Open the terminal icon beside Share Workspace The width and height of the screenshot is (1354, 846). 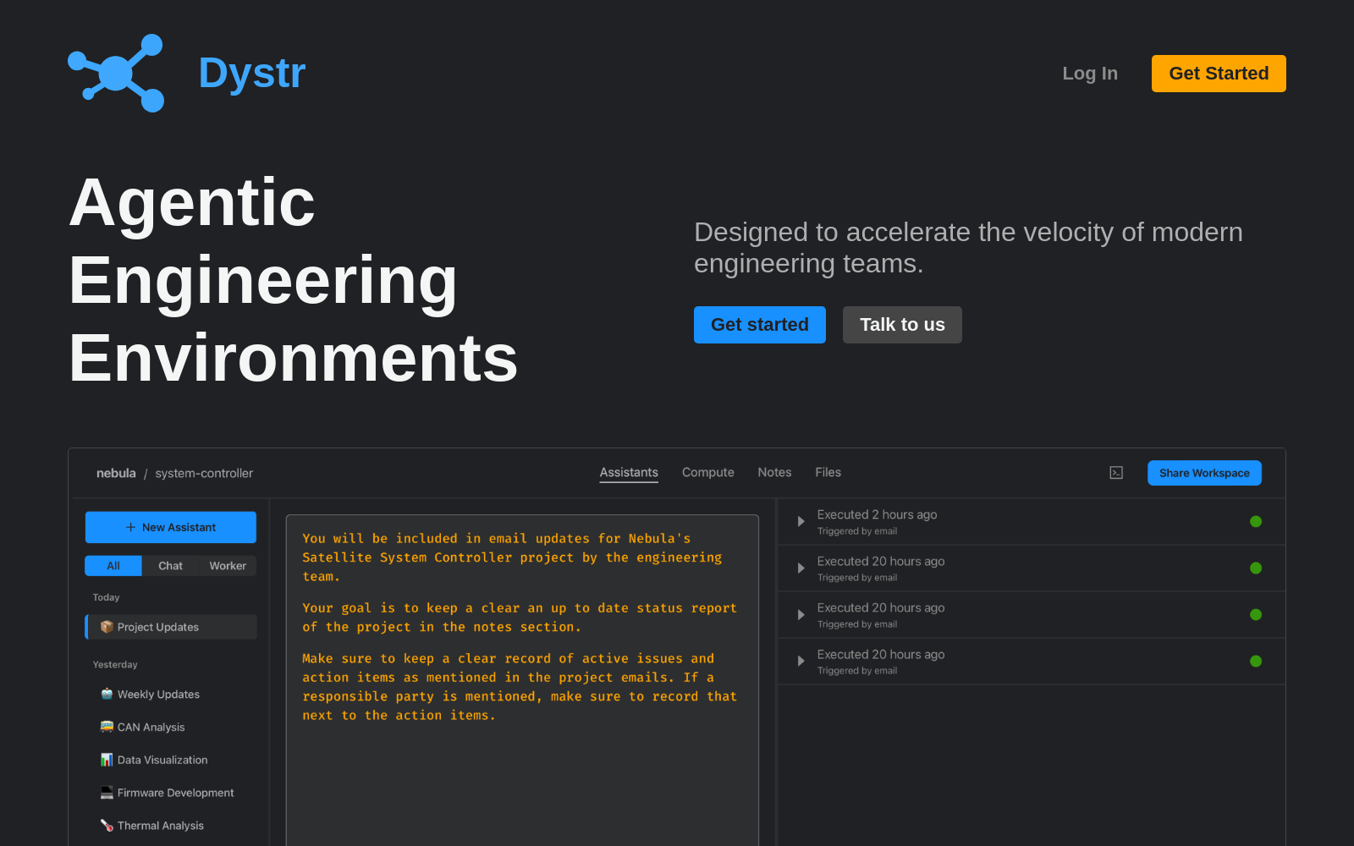point(1116,473)
